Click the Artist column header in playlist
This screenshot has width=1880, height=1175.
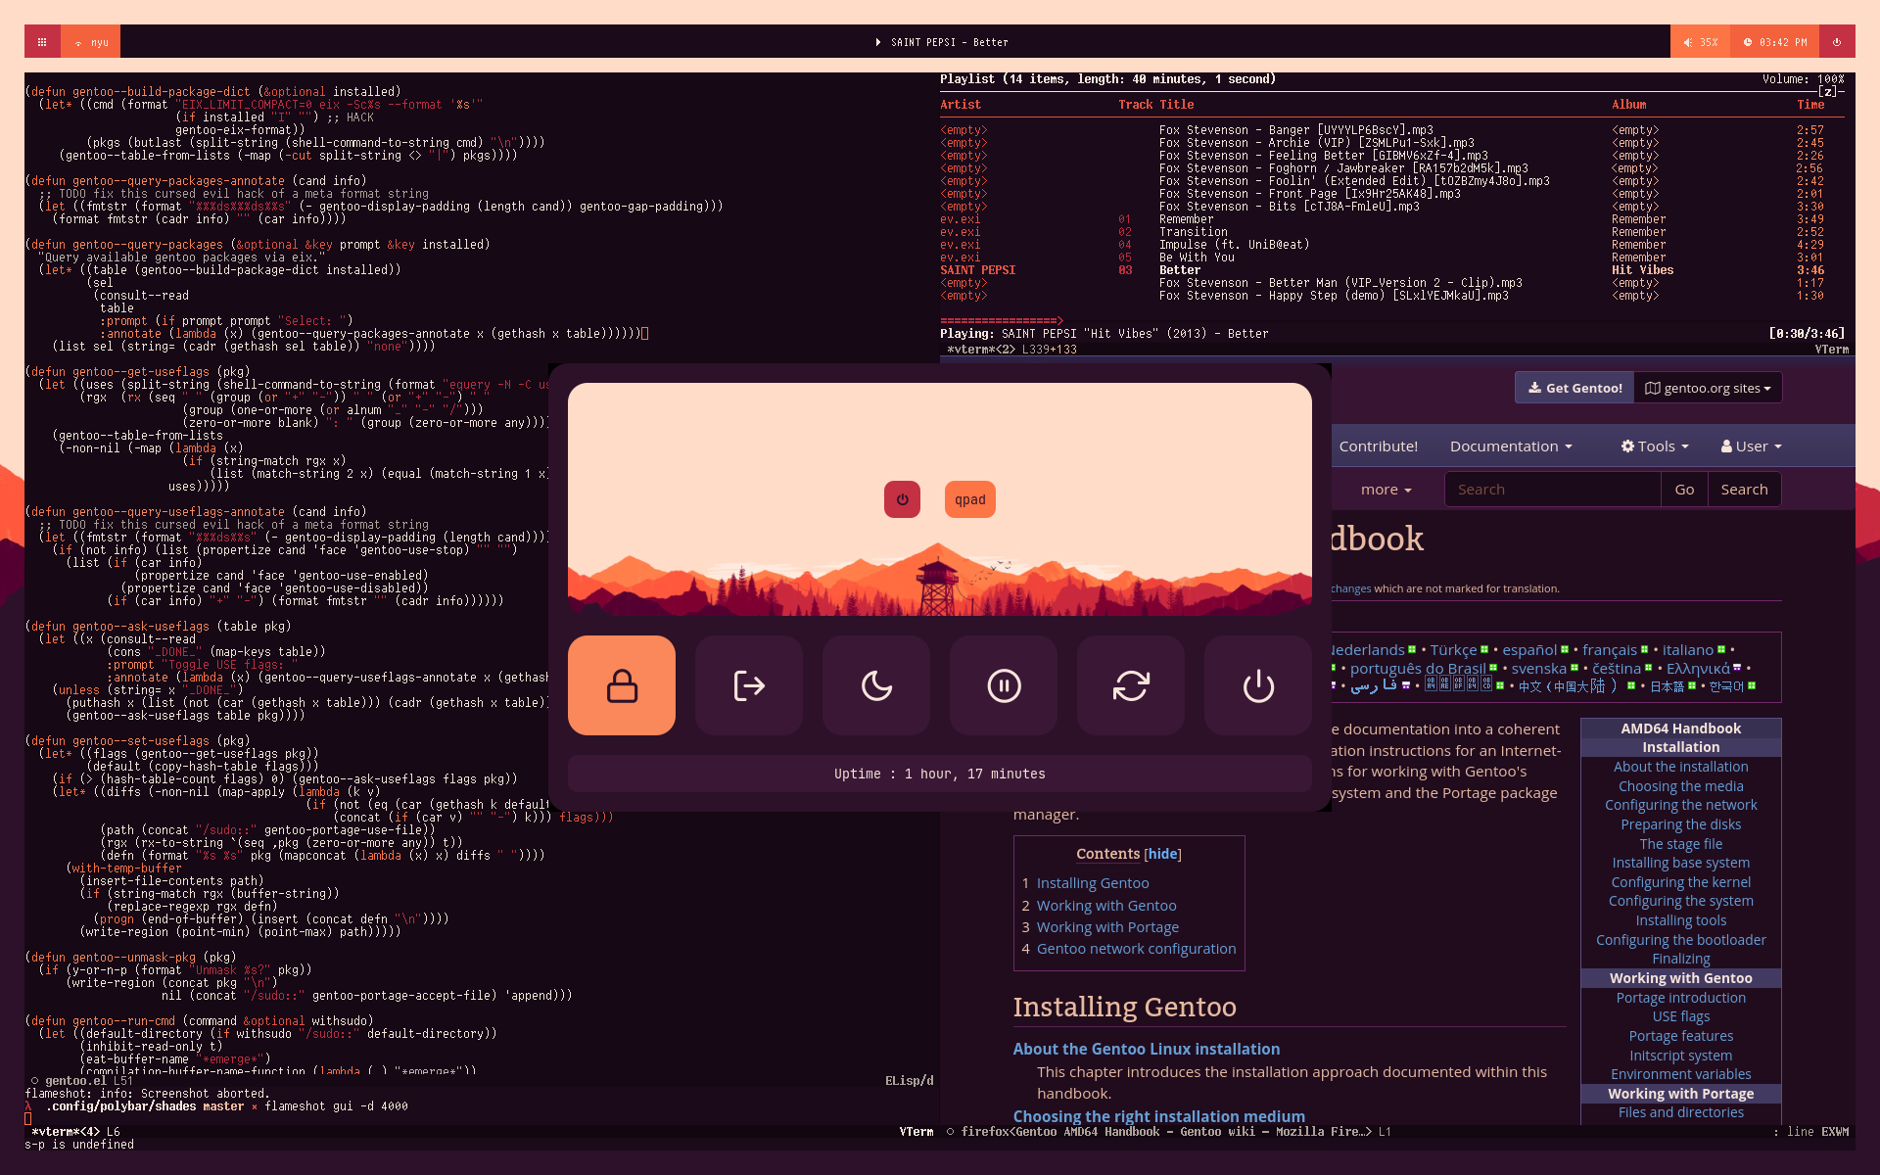961,105
